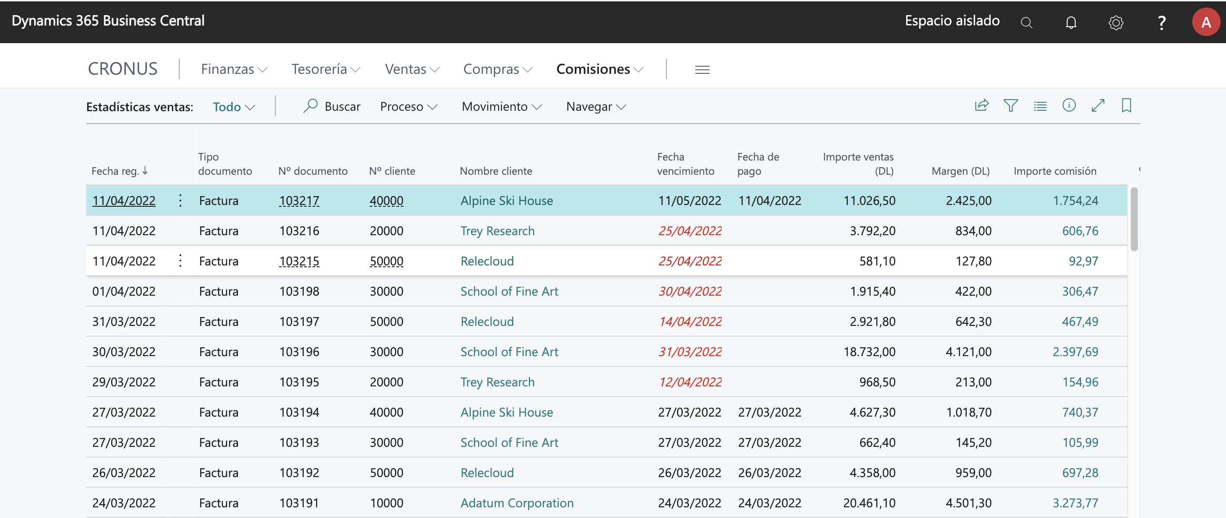1226x518 pixels.
Task: Show the FactBox information icon
Action: (1069, 105)
